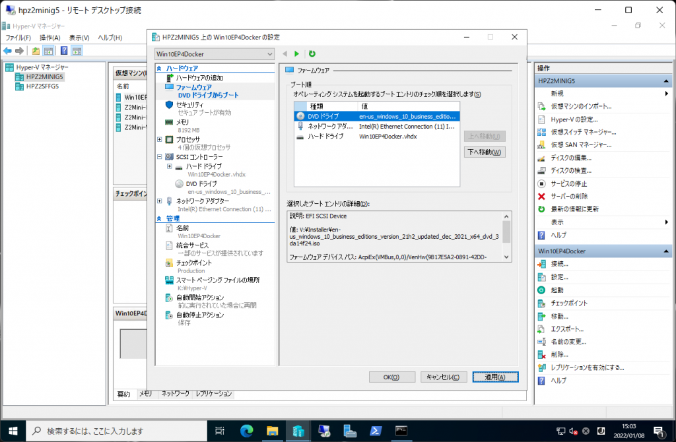This screenshot has height=442, width=676.
Task: Click 下へ移動 button
Action: [485, 152]
